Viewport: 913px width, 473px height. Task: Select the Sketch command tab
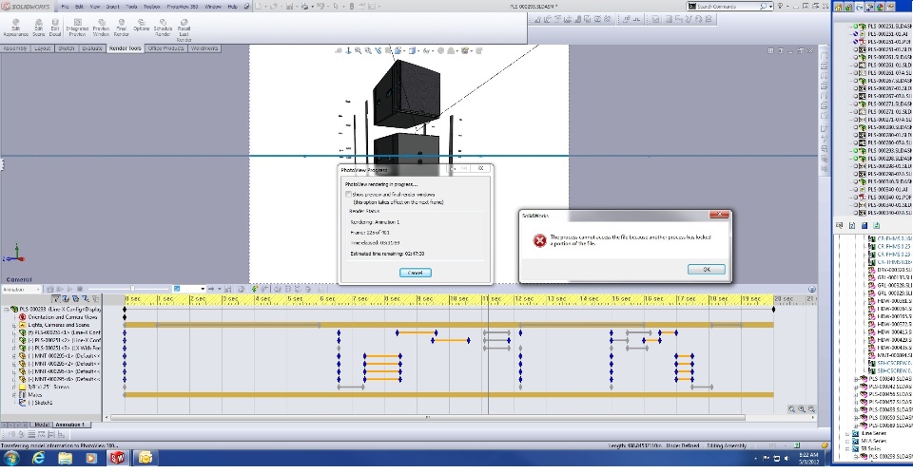[67, 48]
